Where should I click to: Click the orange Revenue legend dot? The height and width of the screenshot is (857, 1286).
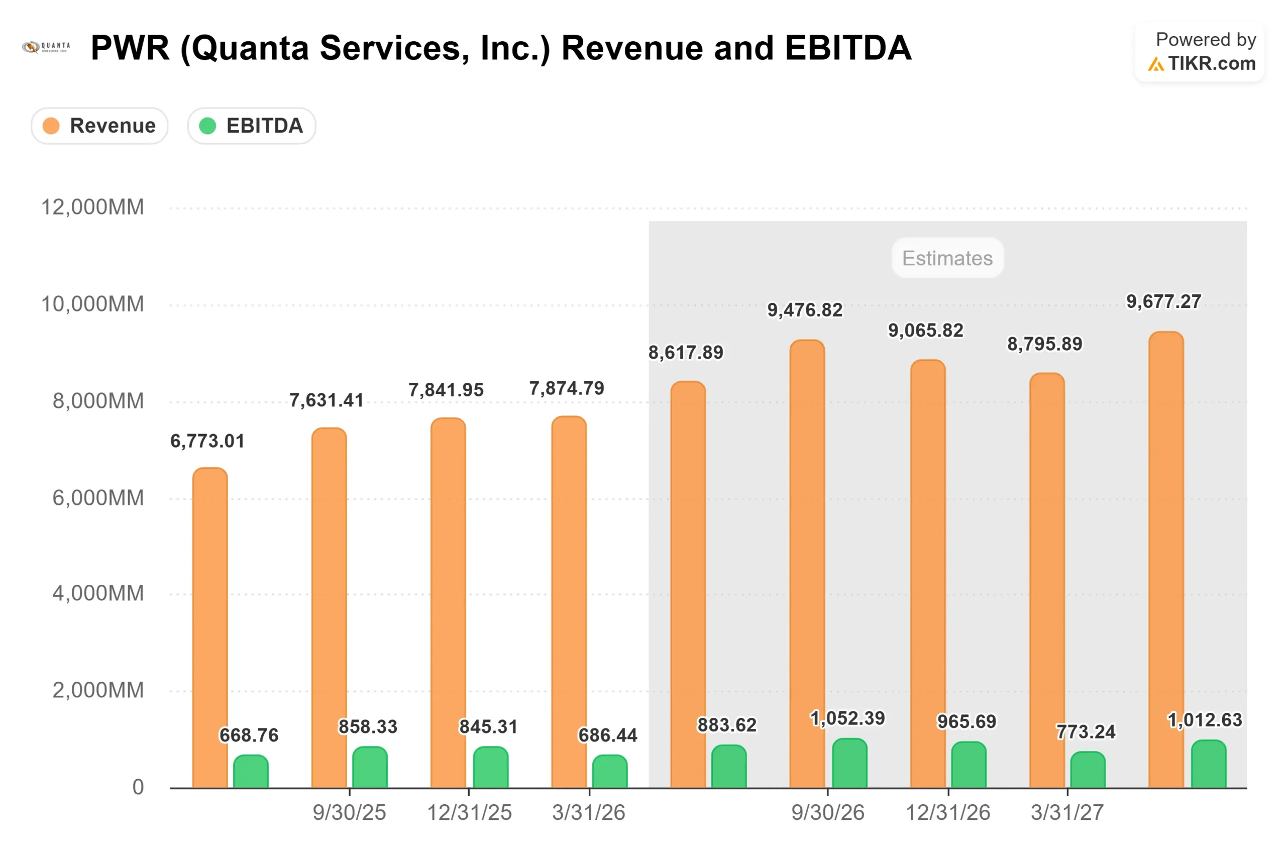tap(51, 126)
